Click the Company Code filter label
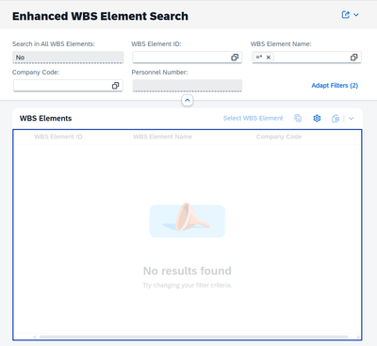Viewport: 377px width, 346px height. [36, 73]
